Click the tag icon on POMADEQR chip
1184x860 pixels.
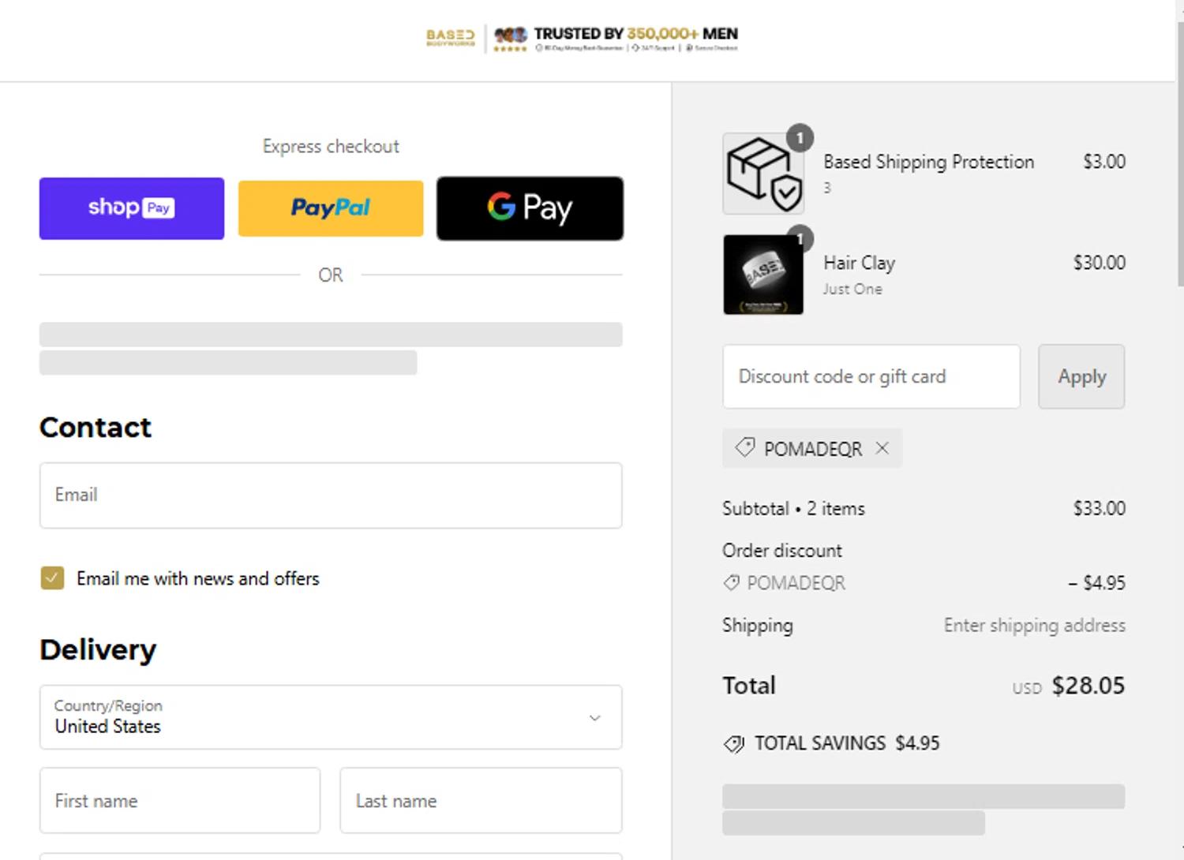(744, 448)
